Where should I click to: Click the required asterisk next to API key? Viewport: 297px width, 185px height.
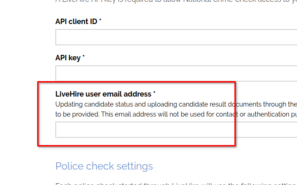click(x=84, y=57)
